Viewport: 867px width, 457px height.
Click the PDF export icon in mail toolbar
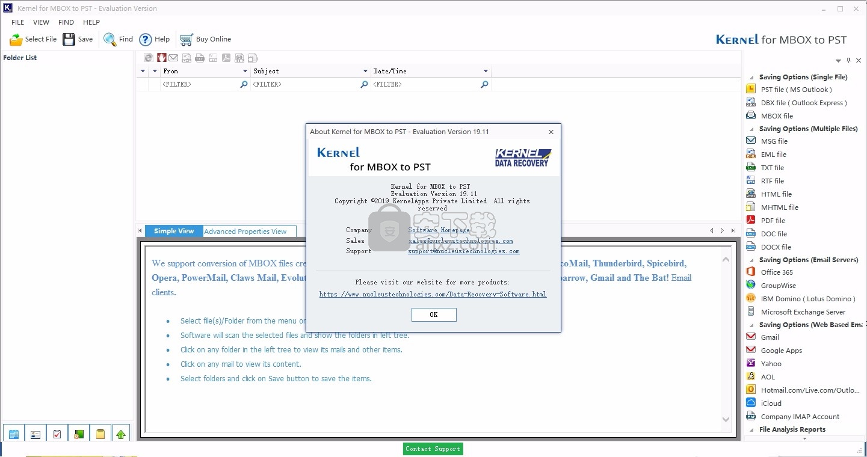(226, 58)
